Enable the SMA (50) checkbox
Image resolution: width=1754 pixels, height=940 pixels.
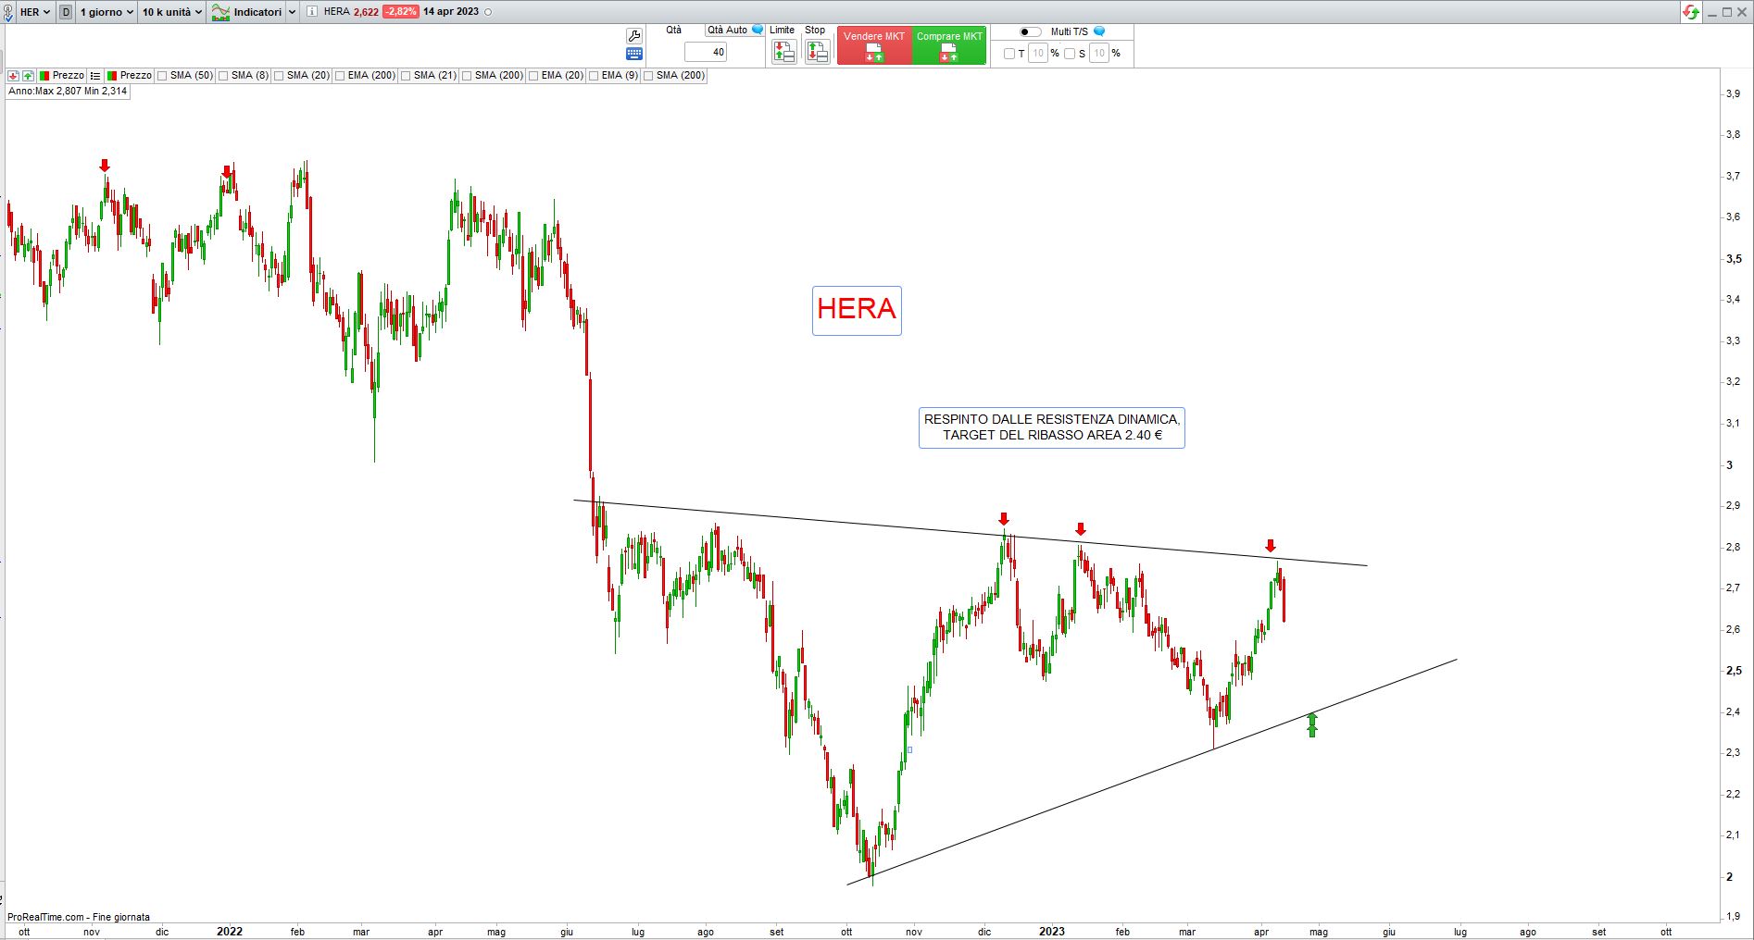pos(162,76)
